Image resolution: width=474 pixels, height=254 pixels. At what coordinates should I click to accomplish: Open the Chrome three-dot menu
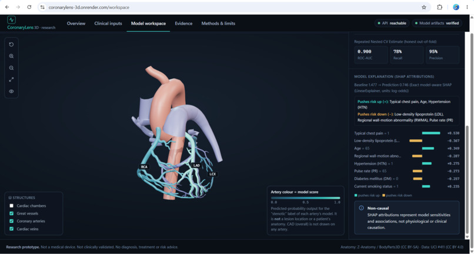(x=467, y=7)
